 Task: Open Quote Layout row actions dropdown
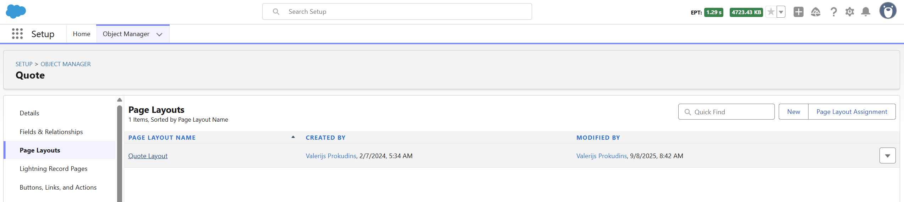887,156
